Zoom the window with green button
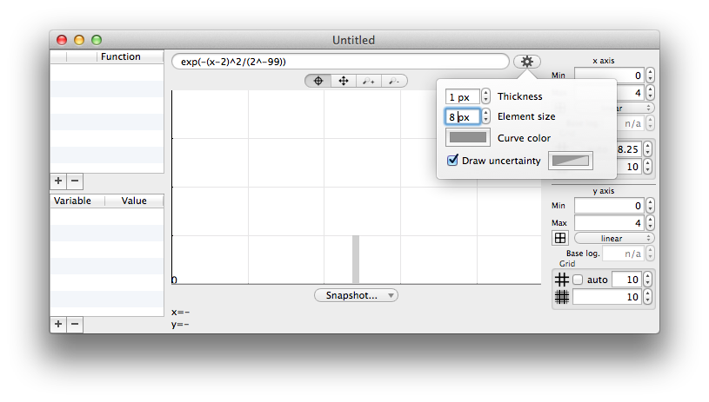The image size is (709, 402). pyautogui.click(x=97, y=40)
